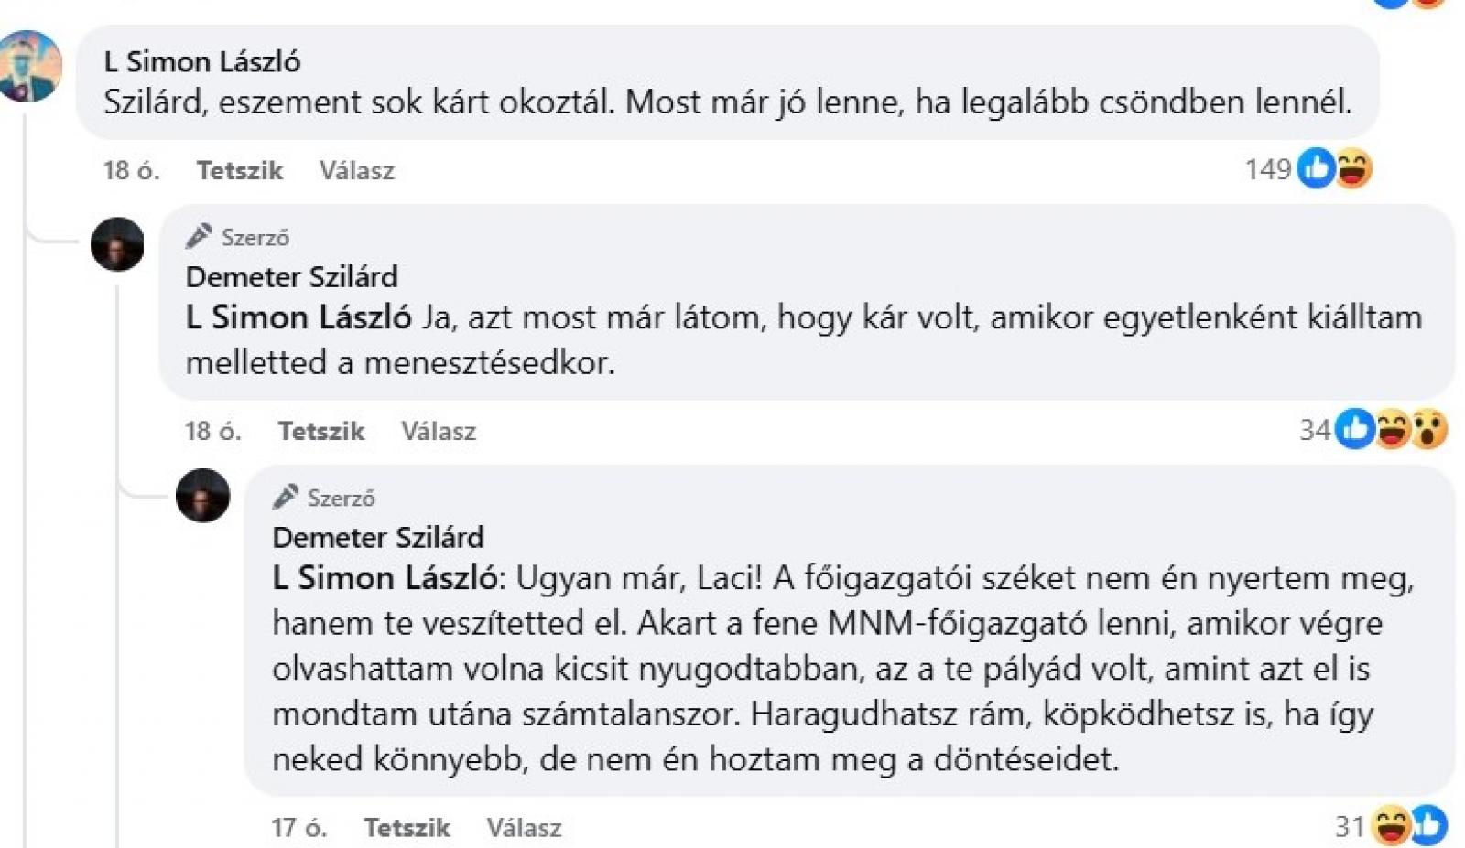Click the like reaction icon beside 149
This screenshot has height=848, width=1465.
coord(1317,168)
